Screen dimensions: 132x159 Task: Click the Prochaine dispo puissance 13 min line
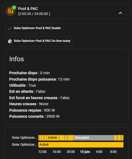pos(39,79)
